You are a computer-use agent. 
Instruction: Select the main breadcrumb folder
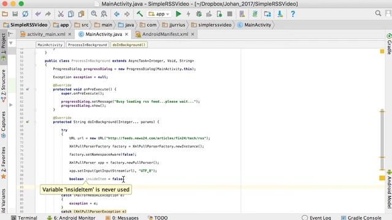point(104,25)
